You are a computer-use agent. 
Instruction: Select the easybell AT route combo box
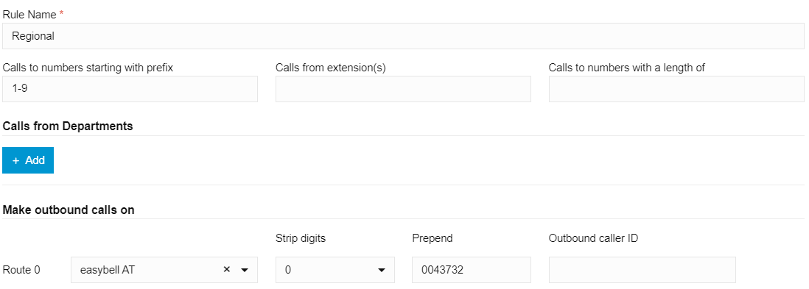pos(164,270)
